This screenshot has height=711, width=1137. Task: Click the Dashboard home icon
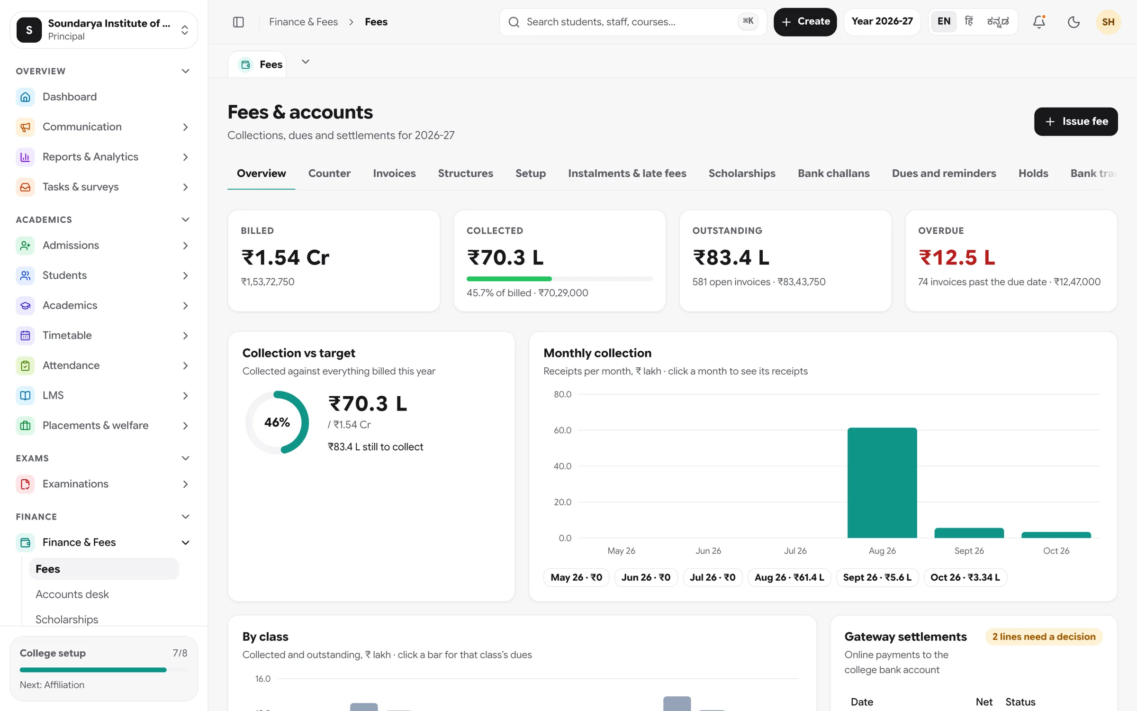pyautogui.click(x=25, y=97)
